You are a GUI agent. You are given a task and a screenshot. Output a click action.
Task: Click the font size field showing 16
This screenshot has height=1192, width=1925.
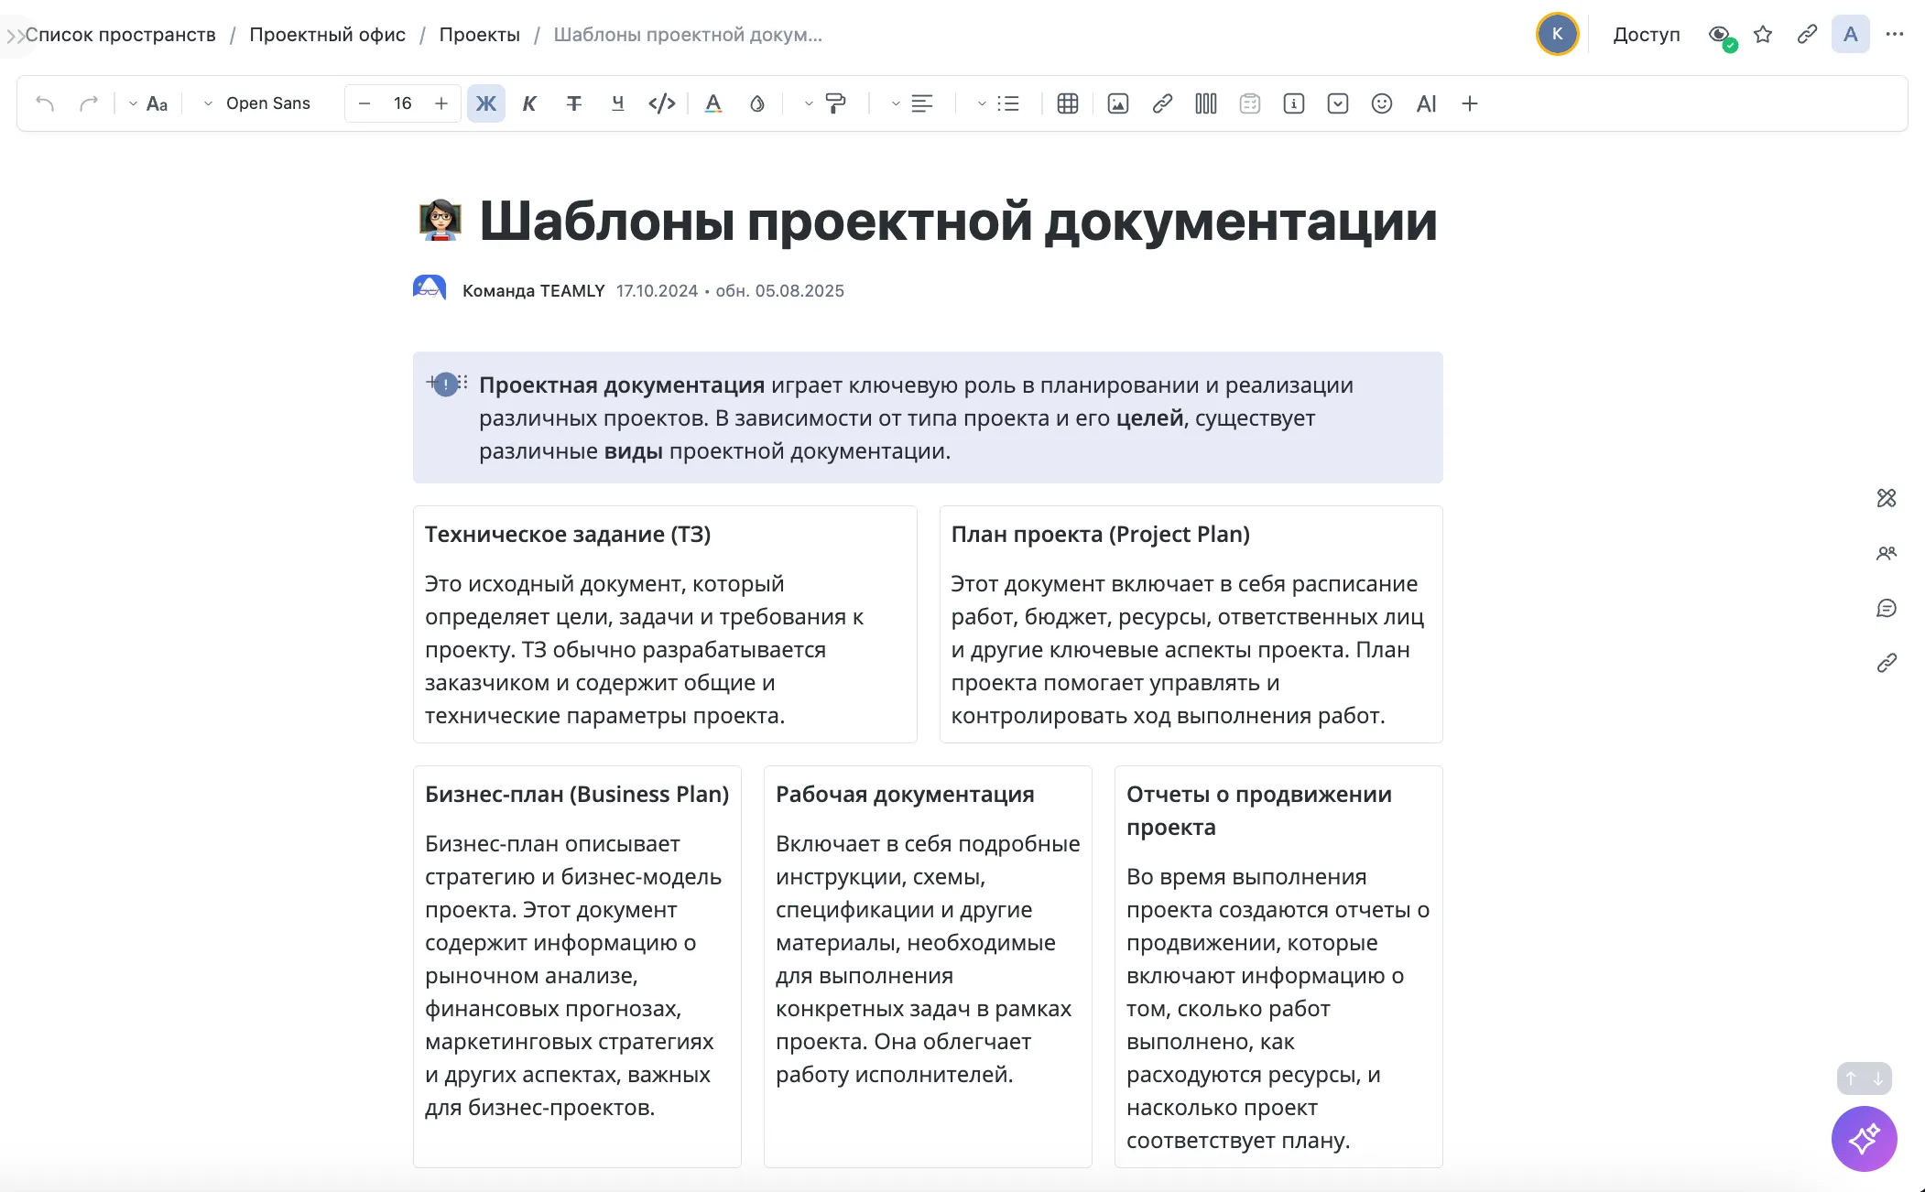point(403,103)
